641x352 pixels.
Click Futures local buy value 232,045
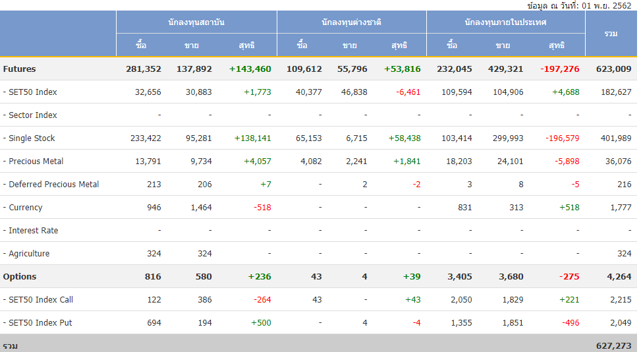tap(455, 69)
